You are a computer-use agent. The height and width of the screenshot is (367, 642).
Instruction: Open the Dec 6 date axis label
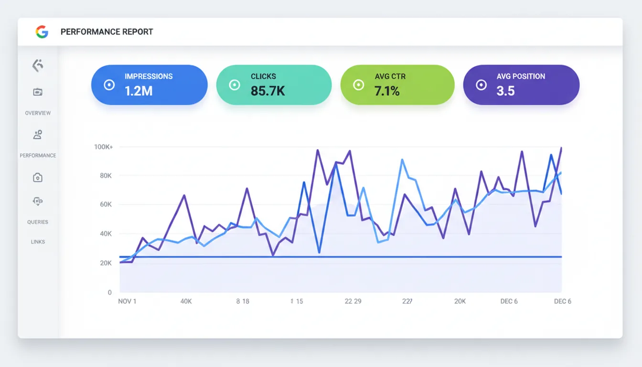(x=563, y=301)
